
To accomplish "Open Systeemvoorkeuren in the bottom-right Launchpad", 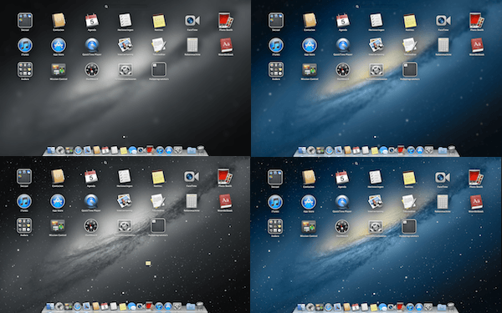I will coord(376,226).
